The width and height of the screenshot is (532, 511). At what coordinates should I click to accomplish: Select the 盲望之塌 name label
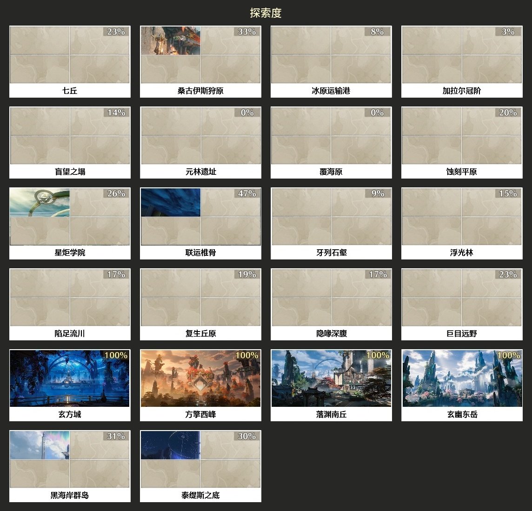[70, 172]
